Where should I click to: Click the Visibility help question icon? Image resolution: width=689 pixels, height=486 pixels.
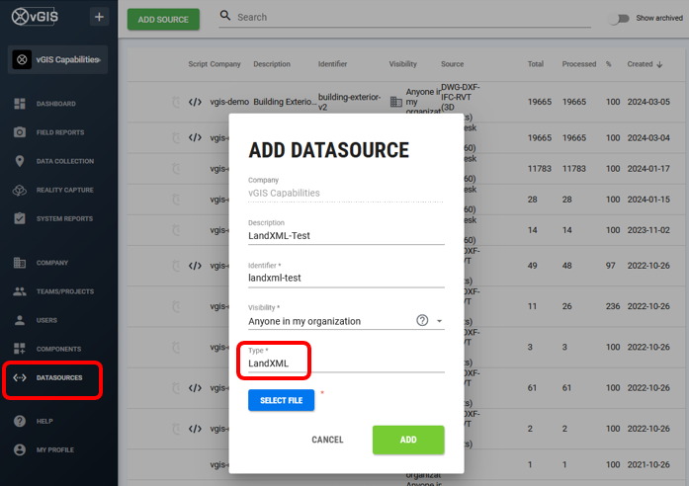pos(422,320)
